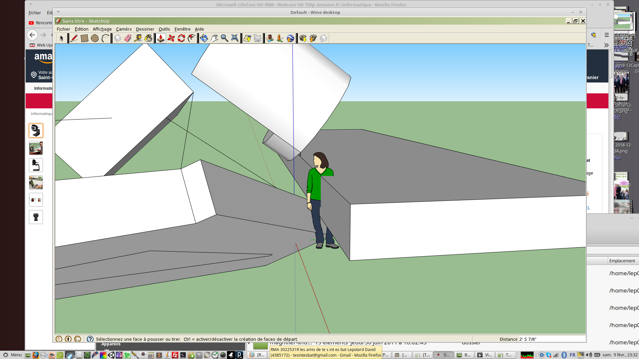This screenshot has height=359, width=639.
Task: Activate the Push/Pull tool
Action: [161, 38]
